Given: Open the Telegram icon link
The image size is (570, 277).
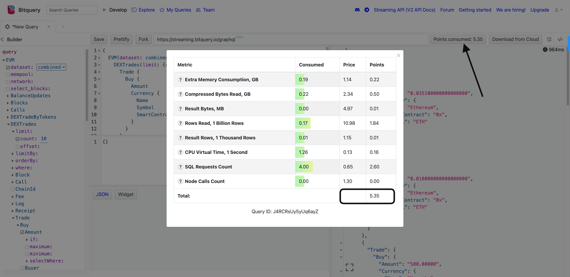Looking at the screenshot, I should point(367,10).
